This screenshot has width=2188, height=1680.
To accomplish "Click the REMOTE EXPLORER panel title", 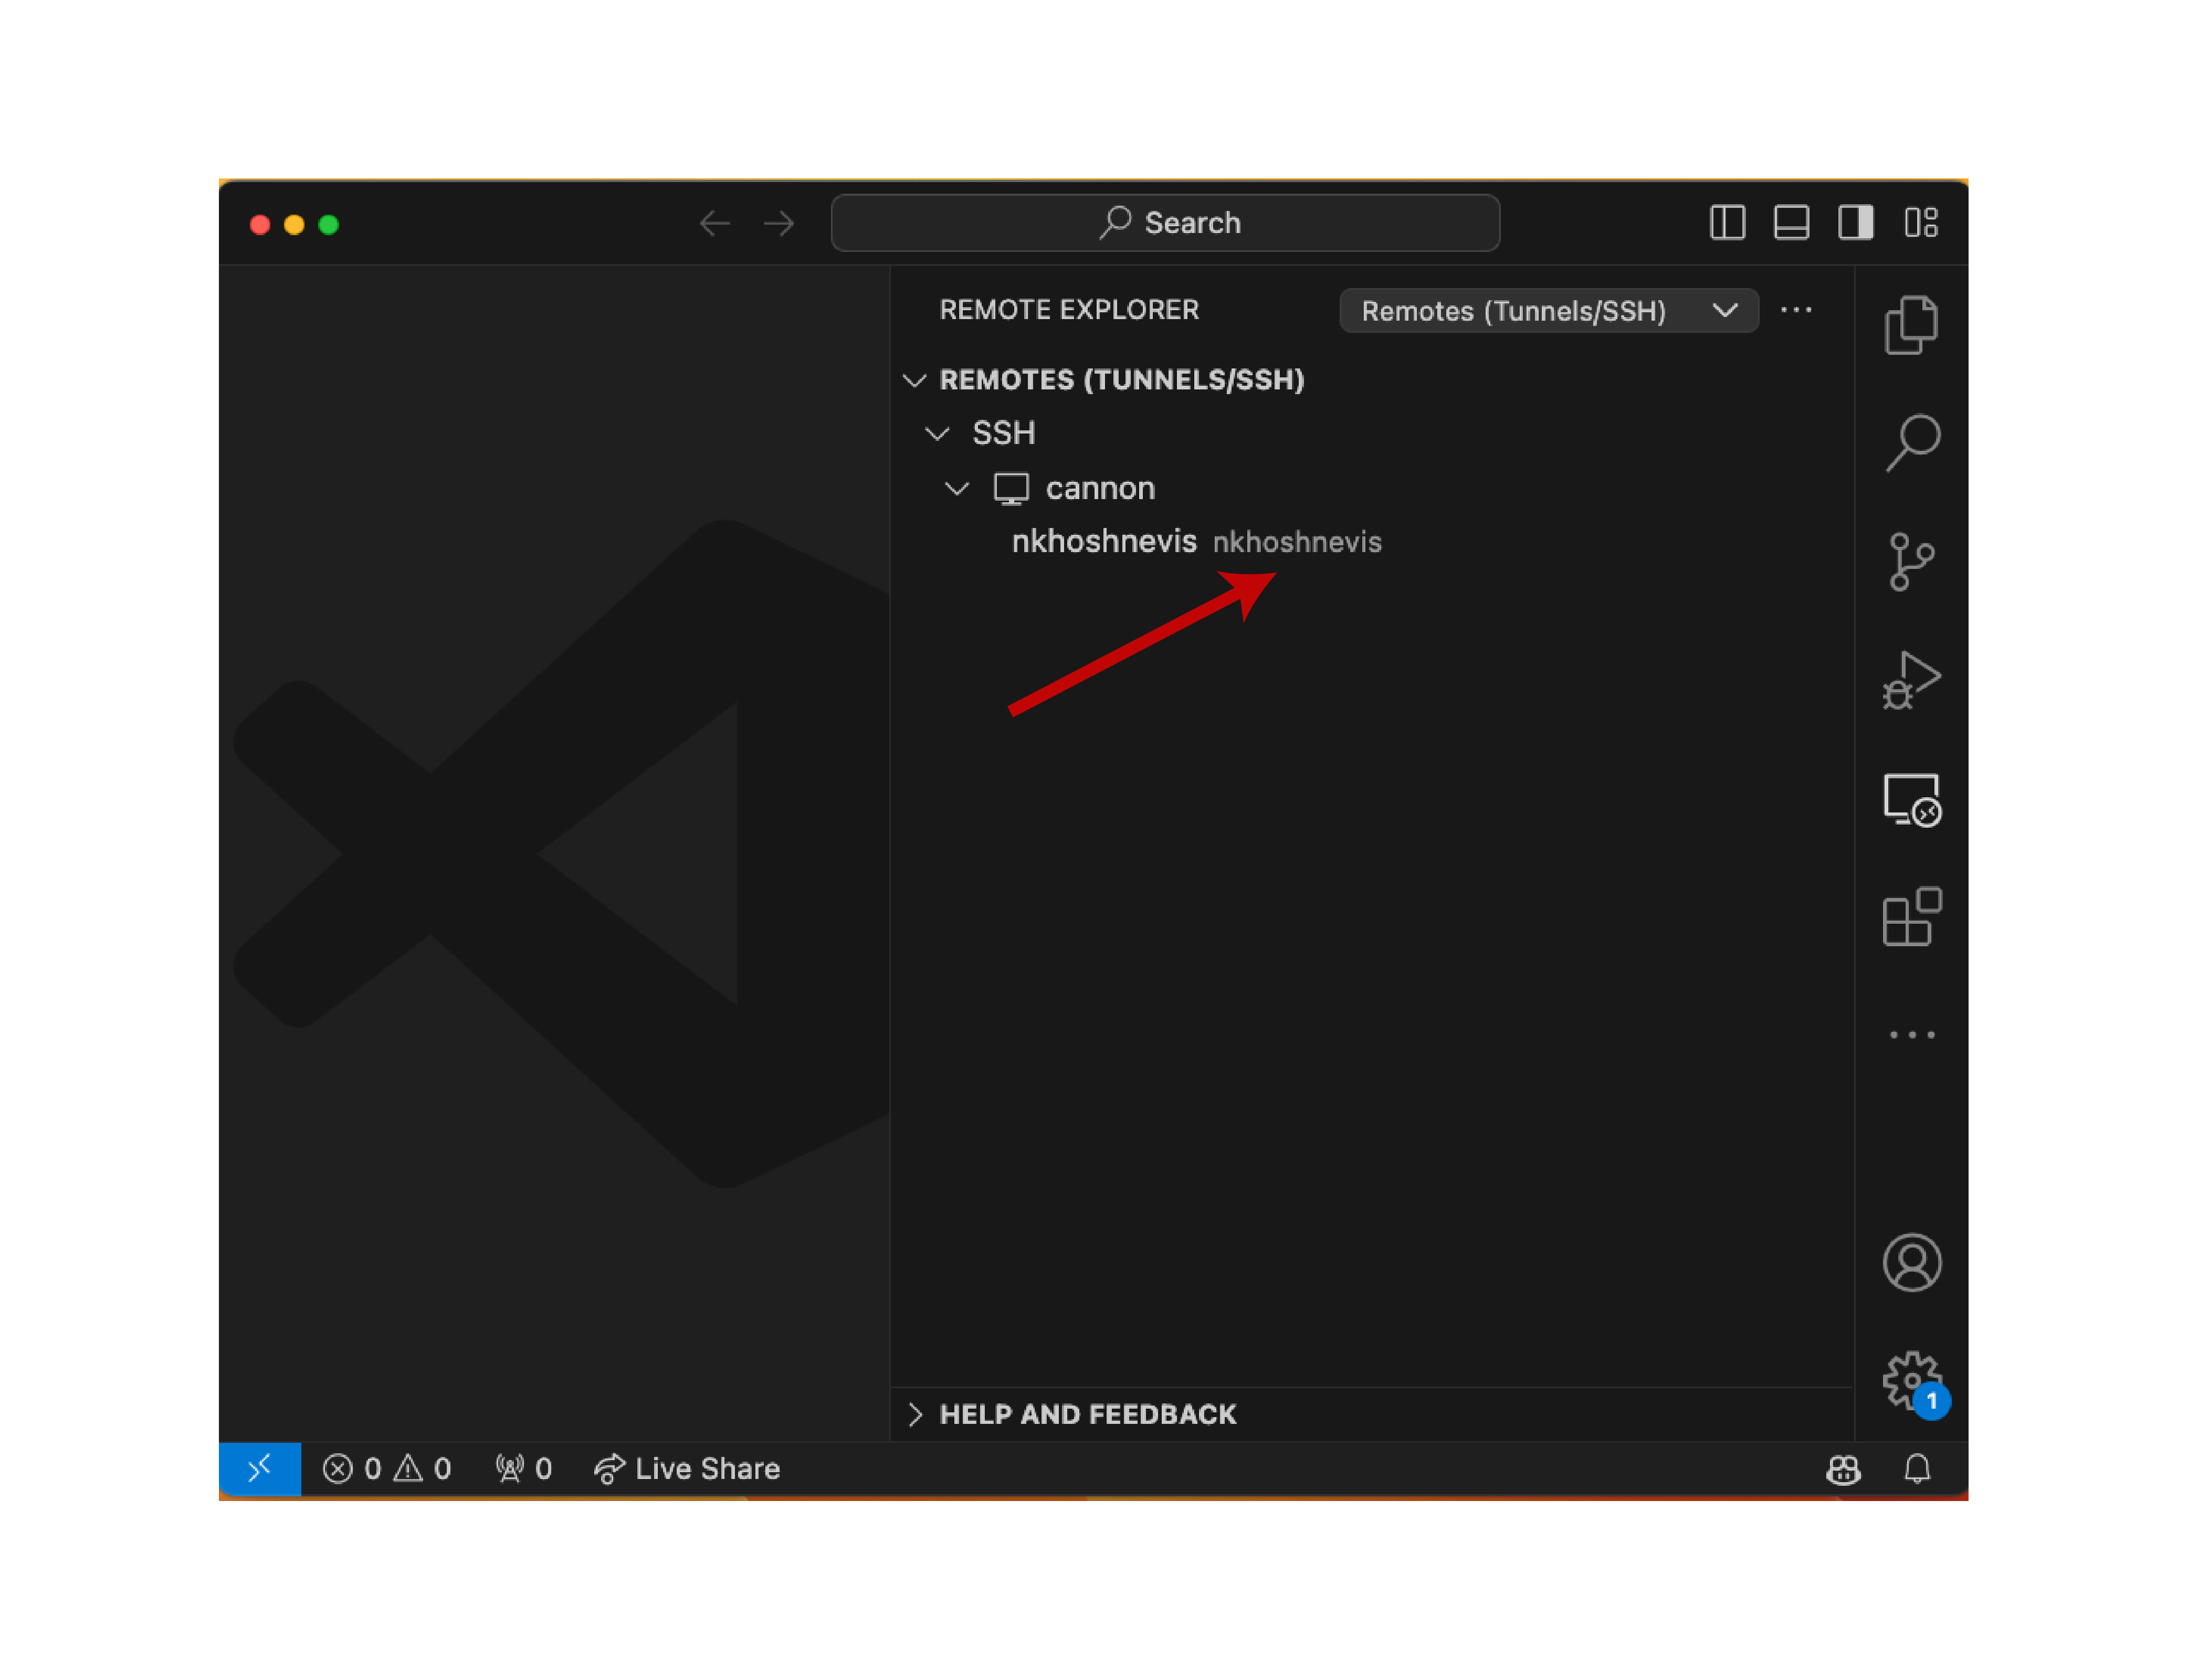I will pyautogui.click(x=1069, y=310).
